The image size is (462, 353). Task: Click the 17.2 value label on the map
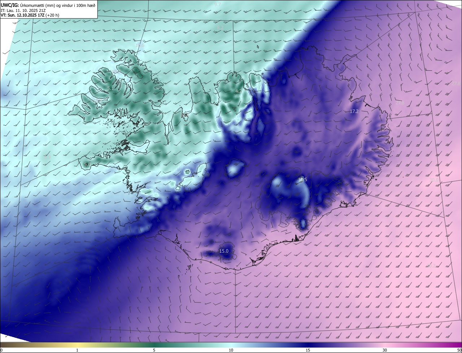point(354,112)
